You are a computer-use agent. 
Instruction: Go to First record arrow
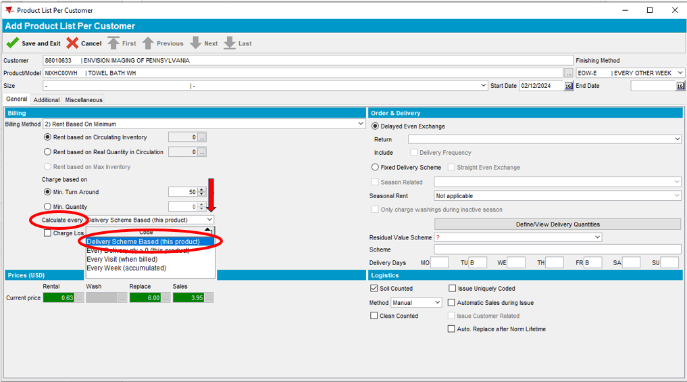(x=113, y=43)
